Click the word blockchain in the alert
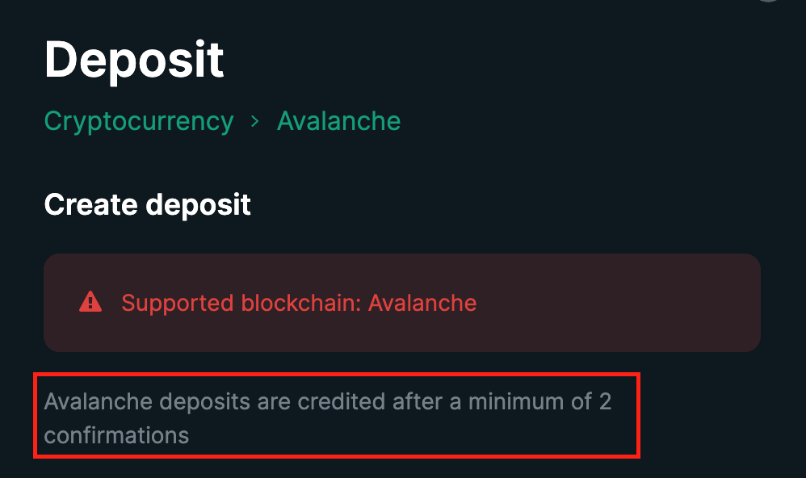Viewport: 806px width, 478px height. [x=301, y=304]
